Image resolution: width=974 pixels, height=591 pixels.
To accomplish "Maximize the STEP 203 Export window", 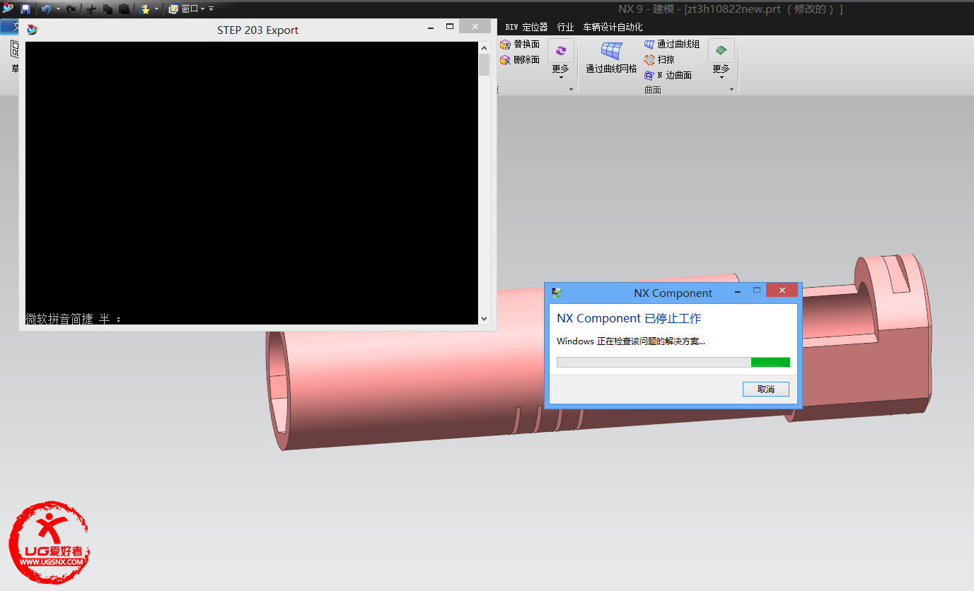I will [x=450, y=27].
